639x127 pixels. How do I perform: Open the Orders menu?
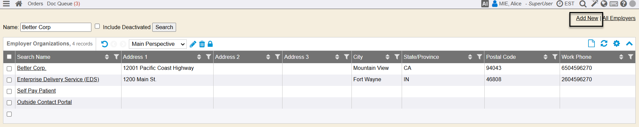pos(35,4)
